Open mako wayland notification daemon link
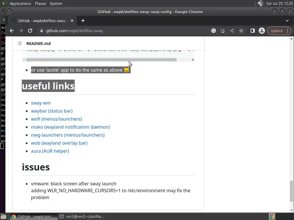Image resolution: width=294 pixels, height=220 pixels. coord(71,127)
